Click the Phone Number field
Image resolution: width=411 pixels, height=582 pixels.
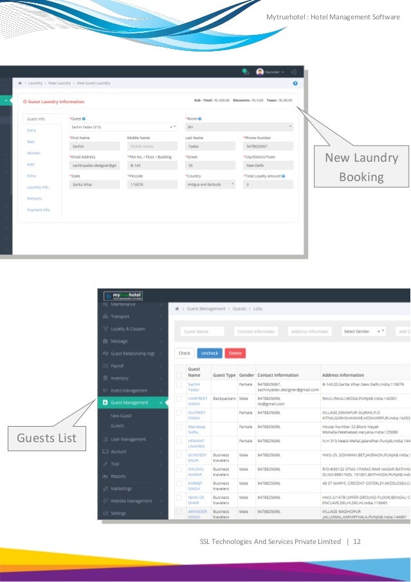268,146
